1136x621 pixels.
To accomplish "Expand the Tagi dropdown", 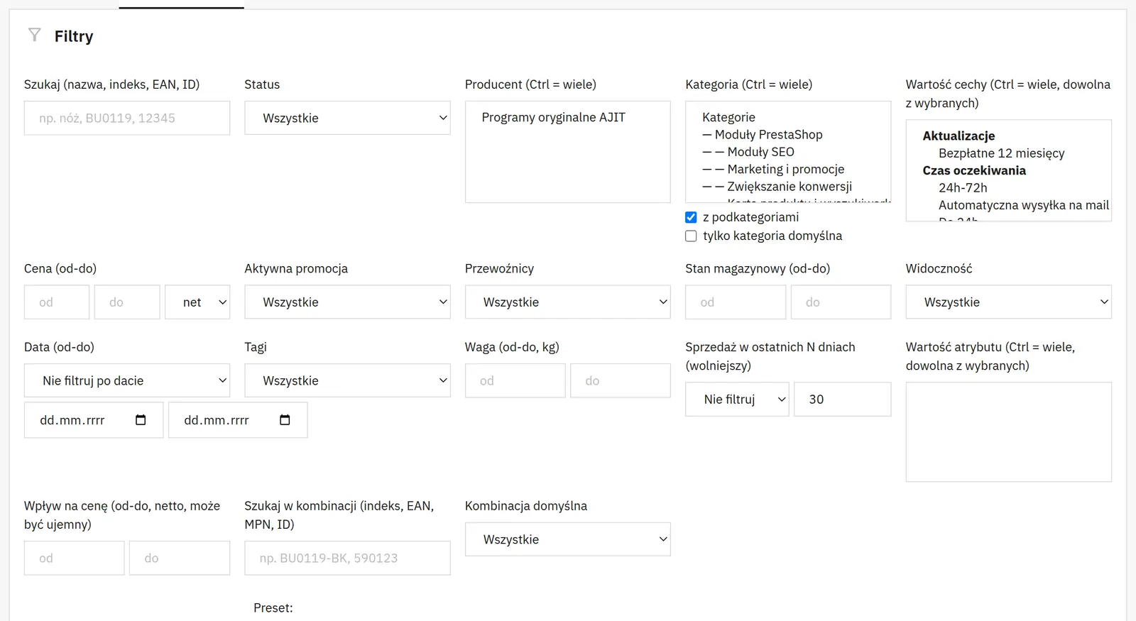I will [347, 380].
